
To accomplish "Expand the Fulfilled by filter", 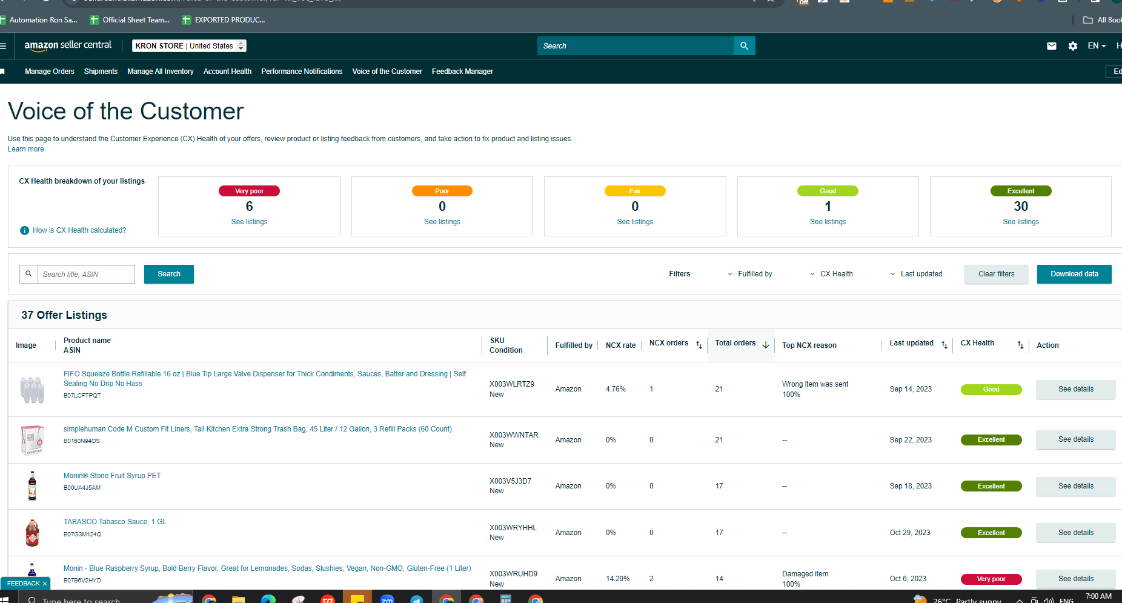I will point(750,274).
